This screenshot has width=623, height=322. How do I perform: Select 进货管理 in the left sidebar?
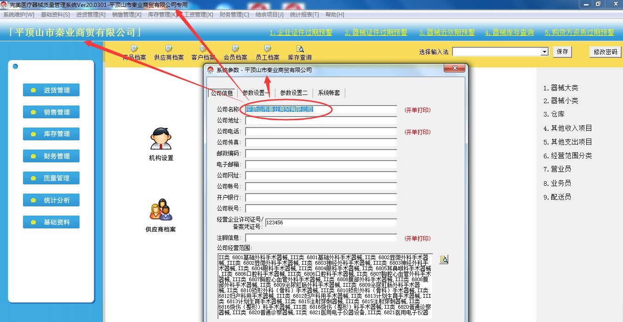[51, 90]
